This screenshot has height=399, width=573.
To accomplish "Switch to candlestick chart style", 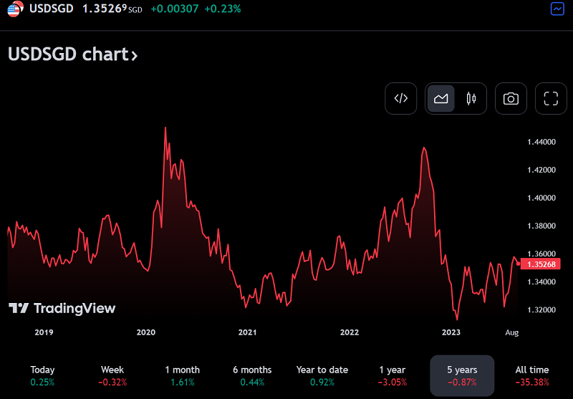I will click(x=471, y=99).
